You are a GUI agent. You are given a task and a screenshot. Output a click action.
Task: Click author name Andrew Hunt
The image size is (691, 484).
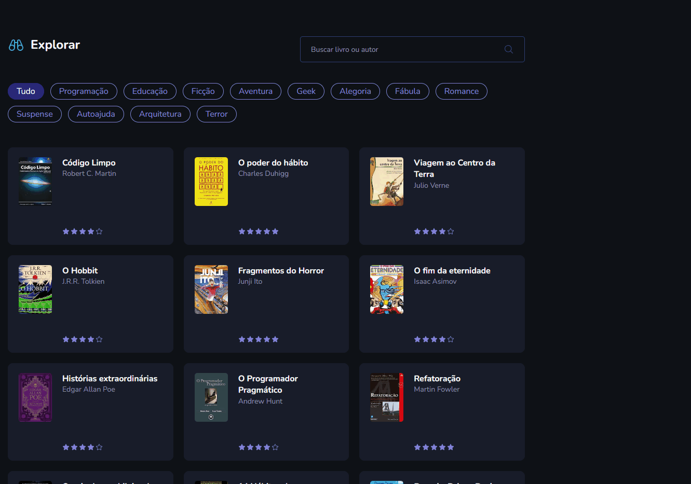(x=260, y=402)
